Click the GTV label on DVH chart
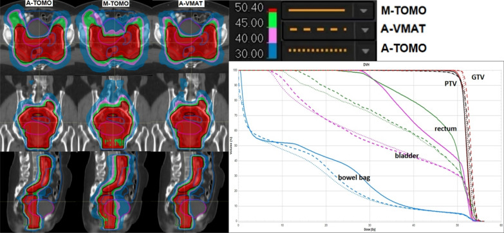The height and width of the screenshot is (233, 504). [x=478, y=77]
